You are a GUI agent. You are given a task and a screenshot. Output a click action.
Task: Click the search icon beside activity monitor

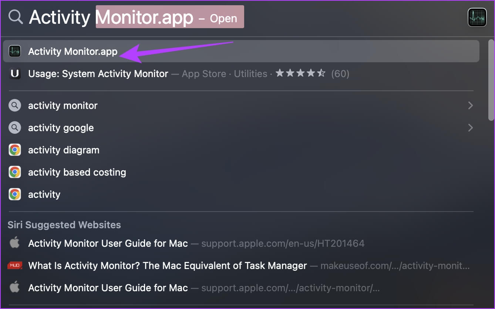[x=15, y=106]
